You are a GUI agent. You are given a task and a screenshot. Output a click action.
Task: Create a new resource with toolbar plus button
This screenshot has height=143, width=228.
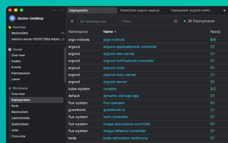pyautogui.click(x=72, y=21)
